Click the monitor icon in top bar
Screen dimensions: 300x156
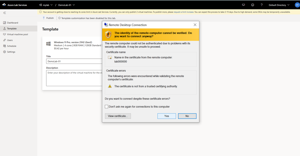pyautogui.click(x=244, y=5)
